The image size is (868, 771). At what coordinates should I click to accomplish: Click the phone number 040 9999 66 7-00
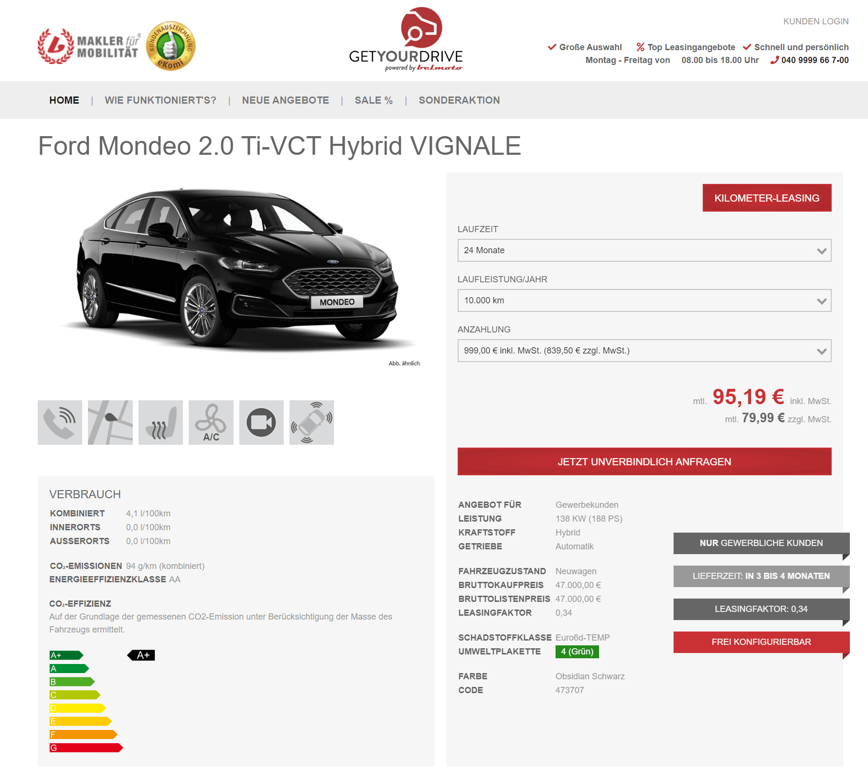point(815,60)
